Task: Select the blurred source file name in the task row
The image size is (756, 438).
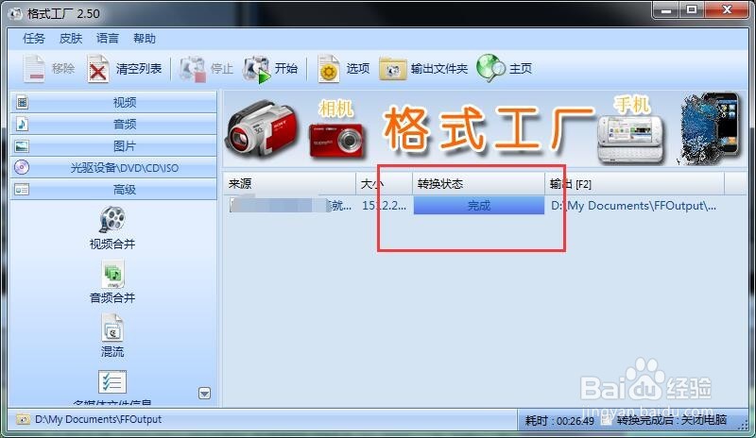Action: [x=290, y=205]
